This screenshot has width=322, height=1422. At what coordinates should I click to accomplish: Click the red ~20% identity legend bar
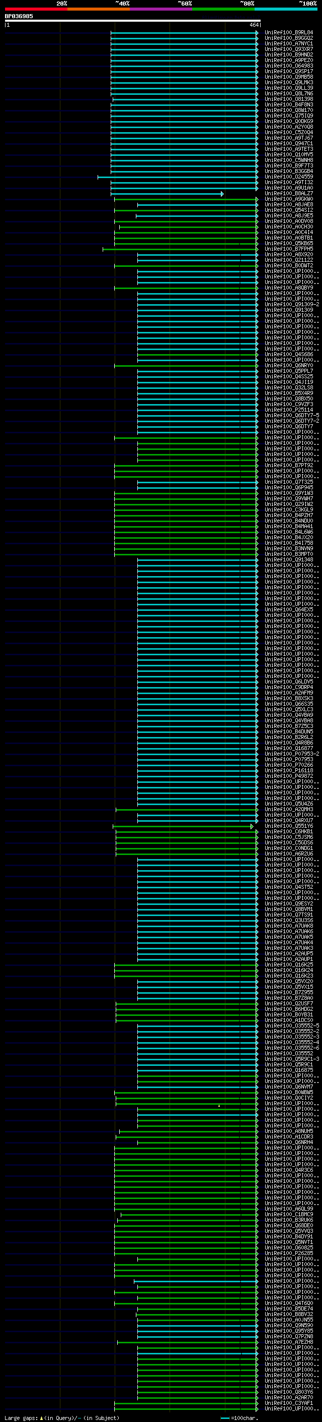[x=36, y=9]
